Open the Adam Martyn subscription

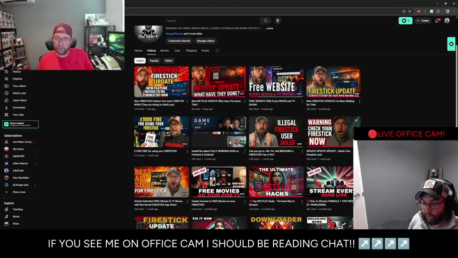click(x=20, y=163)
